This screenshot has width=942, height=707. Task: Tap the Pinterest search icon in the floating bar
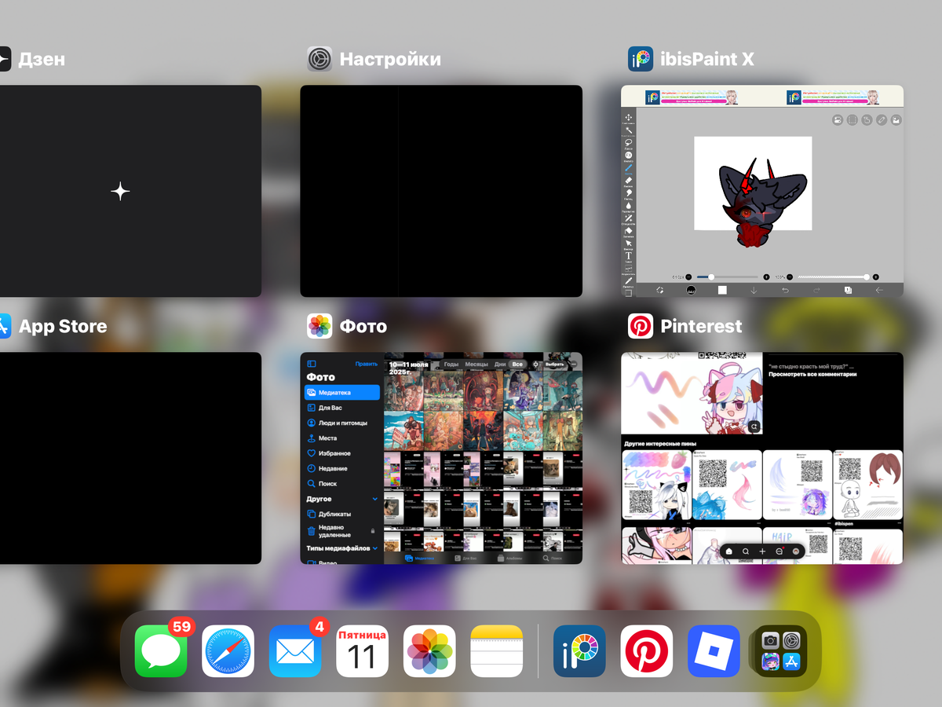(746, 551)
